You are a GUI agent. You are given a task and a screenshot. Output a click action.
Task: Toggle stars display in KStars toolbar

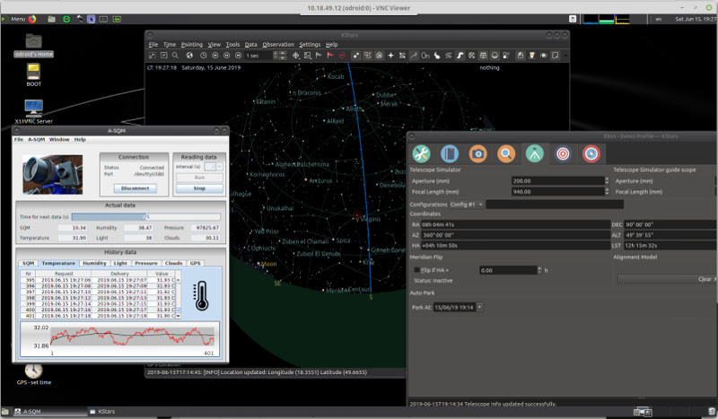pyautogui.click(x=355, y=56)
